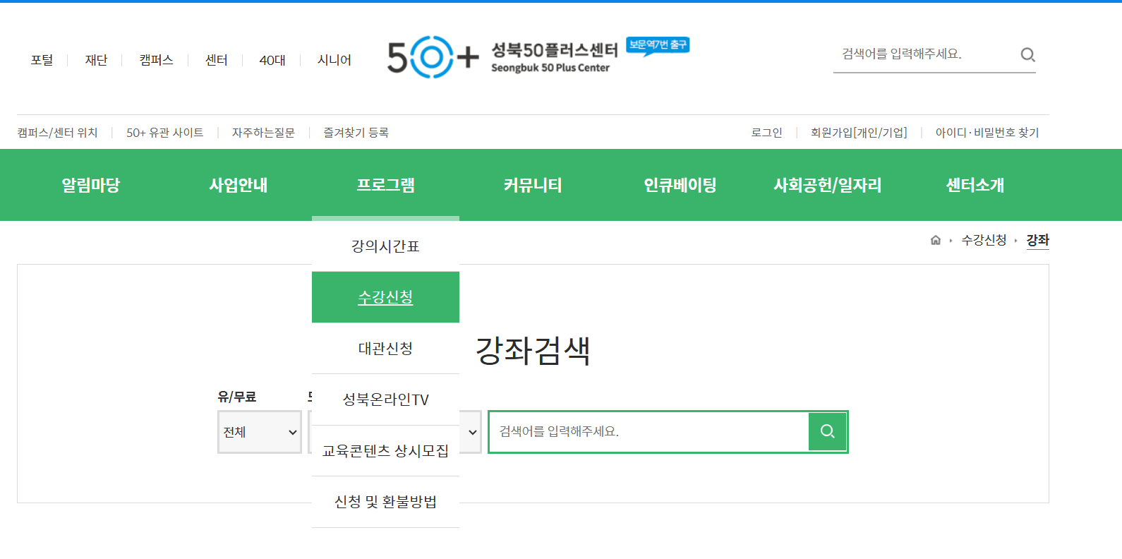Click the home icon in breadcrumb
This screenshot has height=559, width=1122.
(935, 240)
